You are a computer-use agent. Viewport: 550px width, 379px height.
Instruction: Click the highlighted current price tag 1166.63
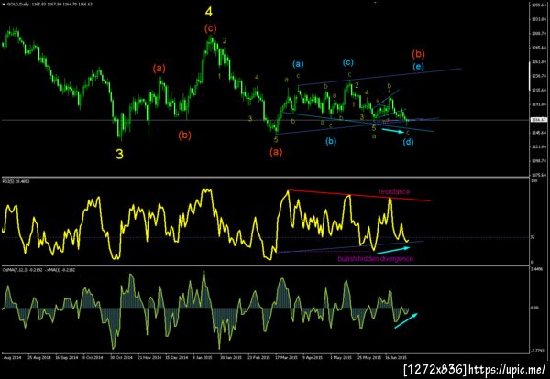[x=540, y=119]
